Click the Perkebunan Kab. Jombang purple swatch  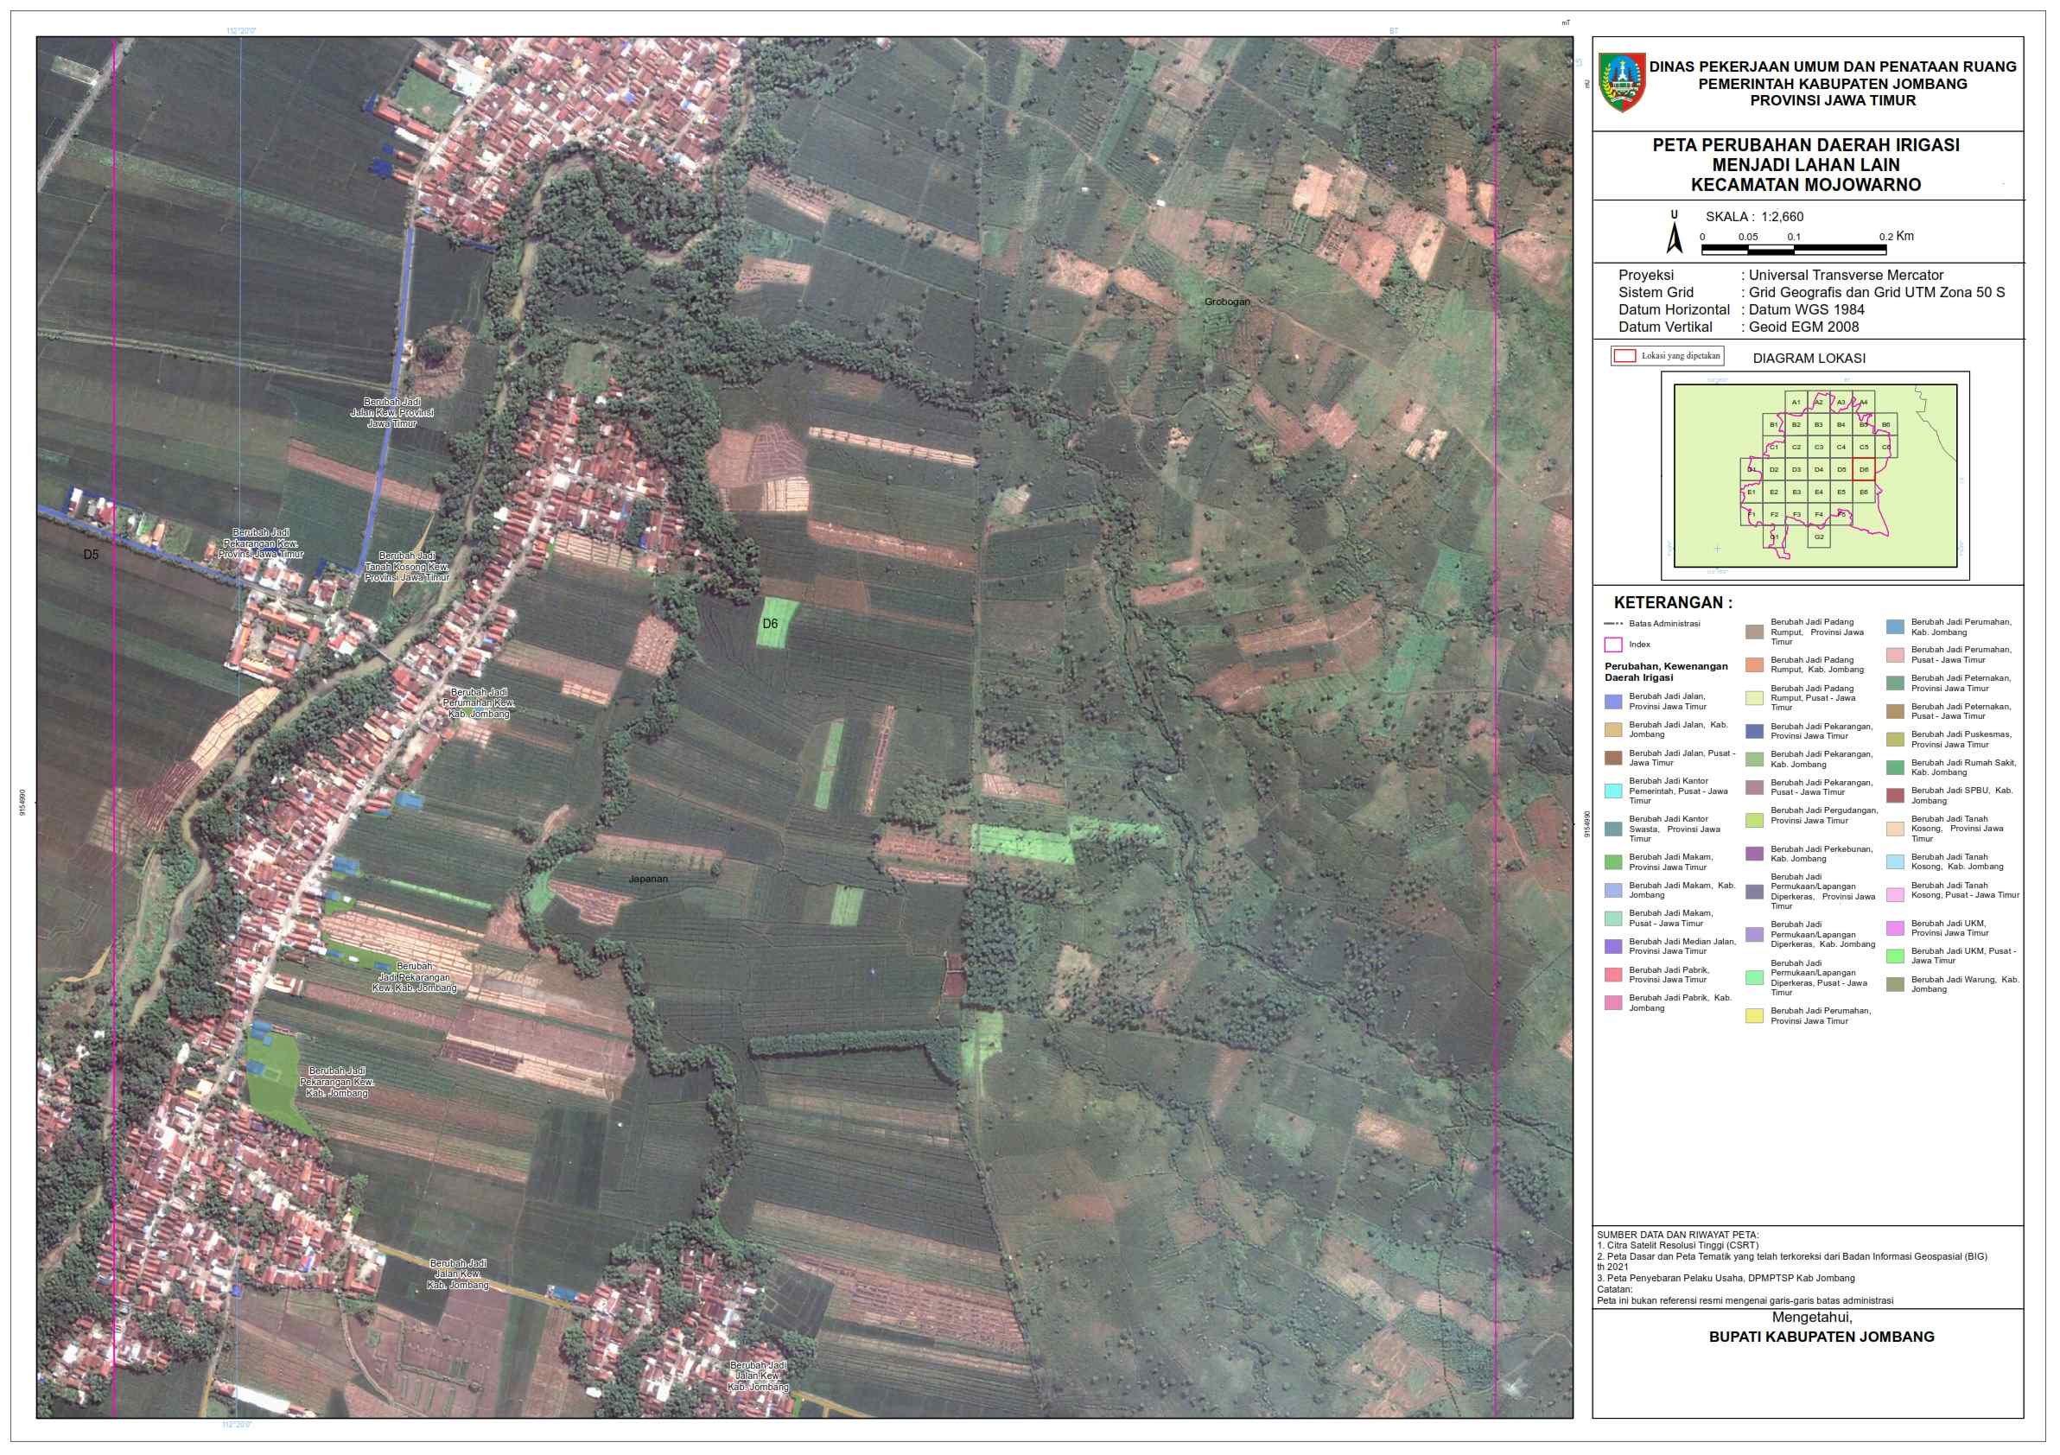click(1754, 854)
